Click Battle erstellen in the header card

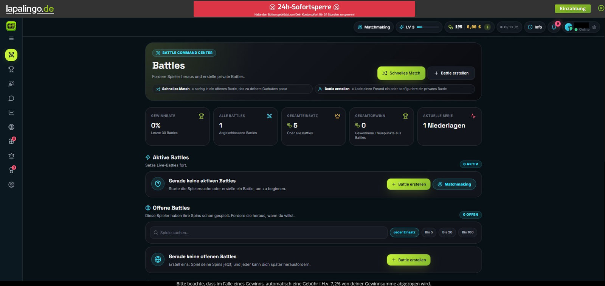[x=451, y=73]
